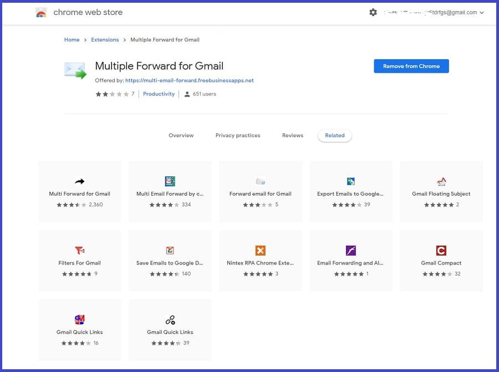Click the 2,360 rating count
Screen dimensions: 499x372
click(x=96, y=205)
